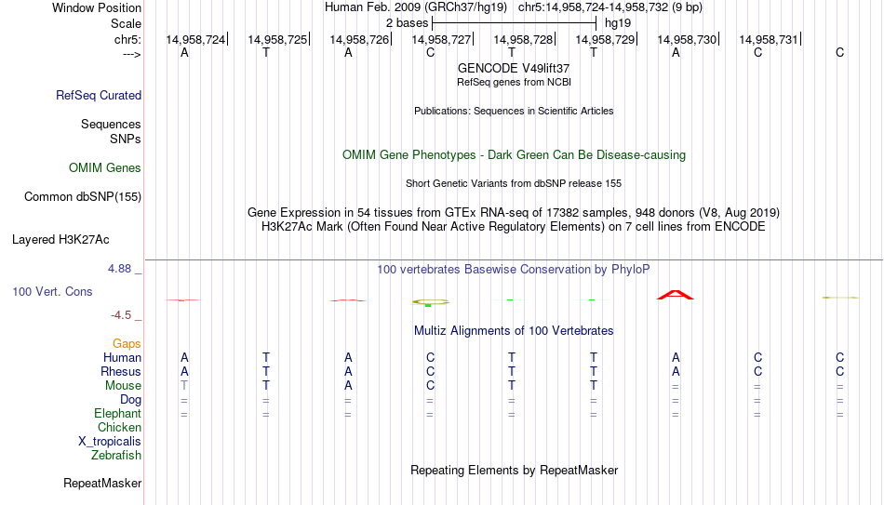Click position label 14,958,727
884x505 pixels.
coord(441,39)
